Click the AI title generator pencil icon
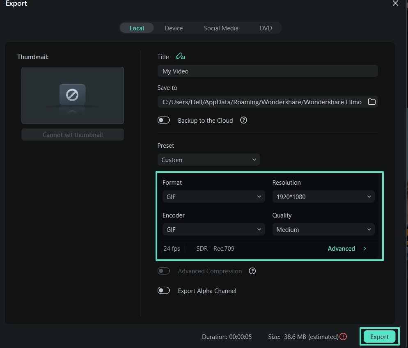 tap(180, 57)
